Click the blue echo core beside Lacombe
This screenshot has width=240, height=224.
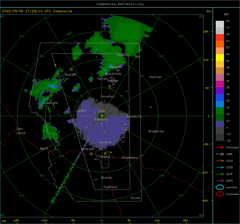click(111, 66)
